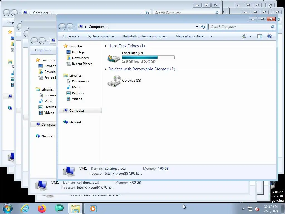Open Organize in the second Computer window behind
The image size is (285, 214).
click(43, 50)
